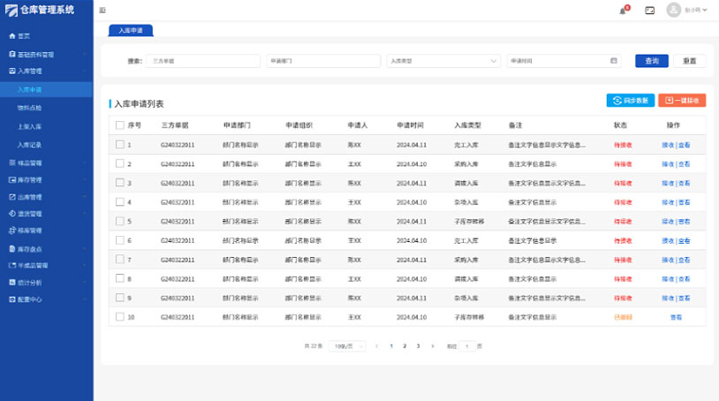This screenshot has width=719, height=401.
Task: Click the 同步数据 sync button
Action: click(630, 101)
